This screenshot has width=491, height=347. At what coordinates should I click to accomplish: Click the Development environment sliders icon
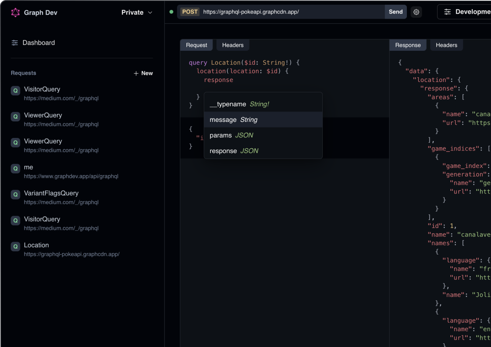click(447, 12)
